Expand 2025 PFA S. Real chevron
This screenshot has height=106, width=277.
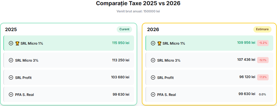(x=11, y=94)
